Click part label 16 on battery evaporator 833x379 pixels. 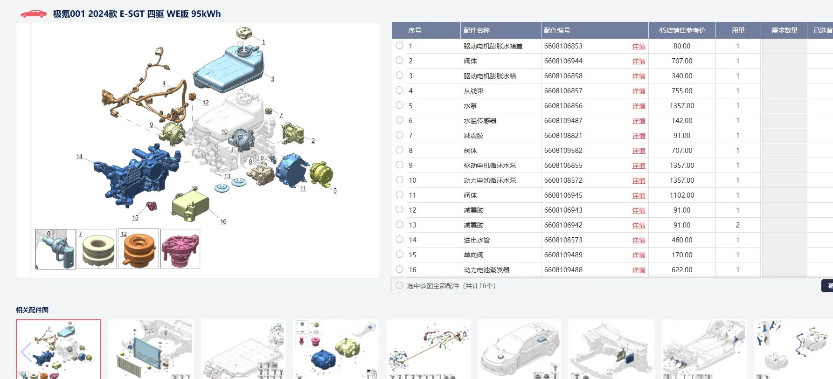click(x=223, y=221)
